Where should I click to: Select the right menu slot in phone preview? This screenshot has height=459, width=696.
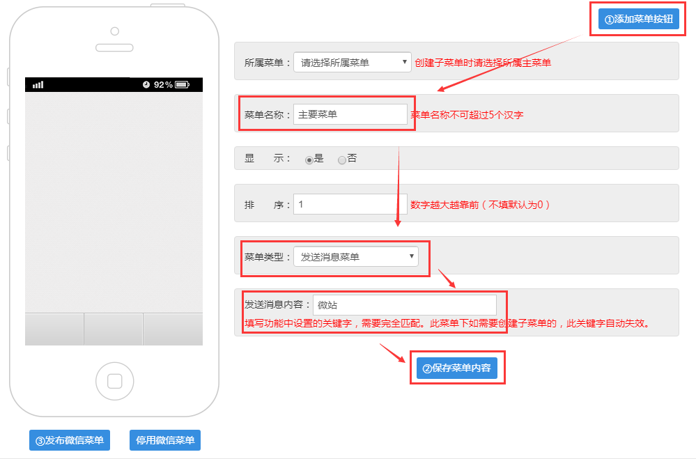tap(173, 329)
